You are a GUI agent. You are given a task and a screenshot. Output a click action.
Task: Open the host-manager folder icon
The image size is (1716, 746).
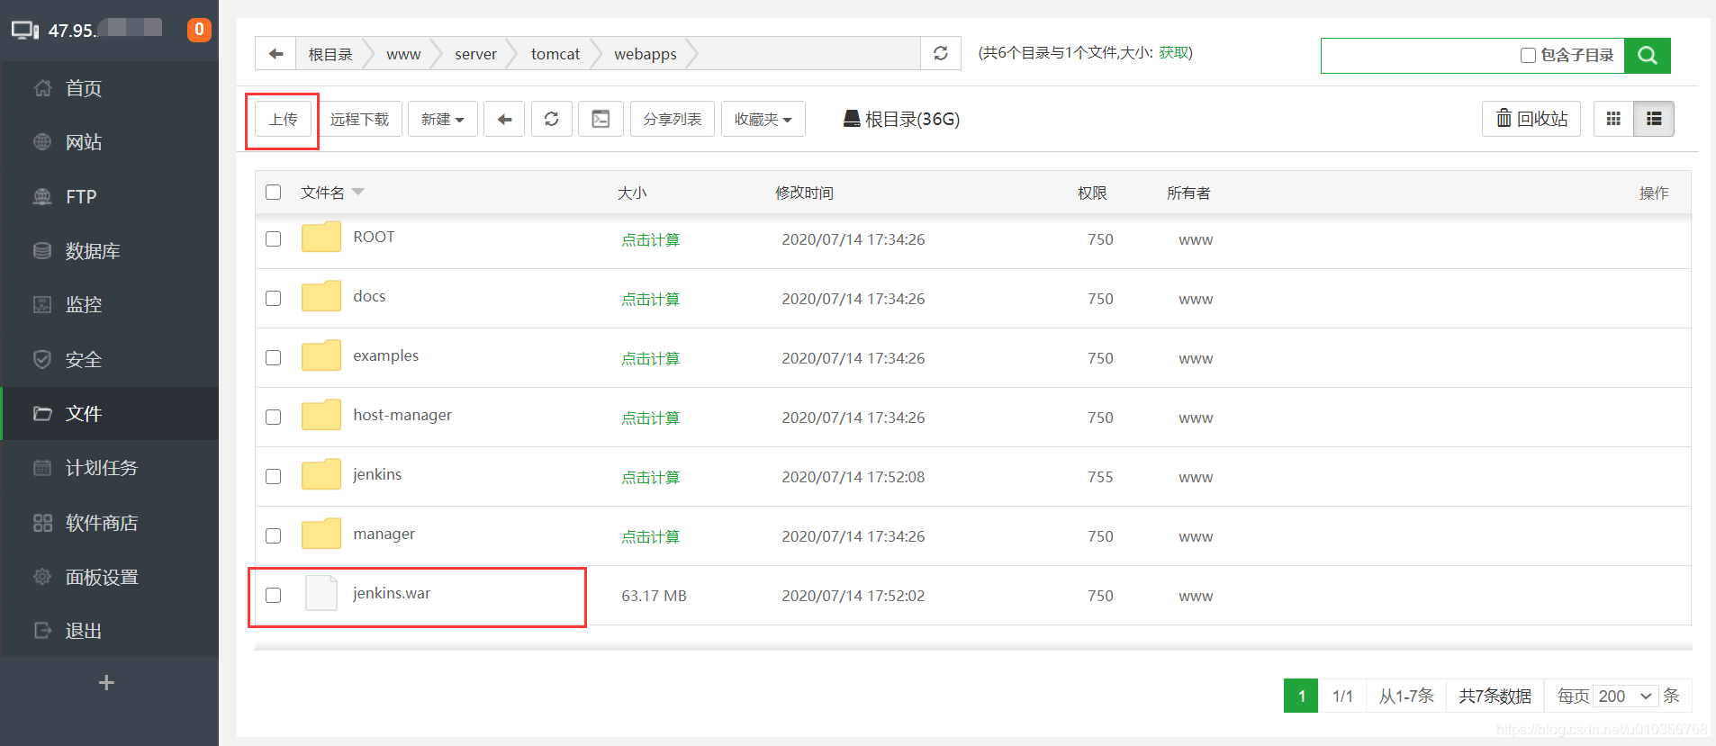coord(321,416)
